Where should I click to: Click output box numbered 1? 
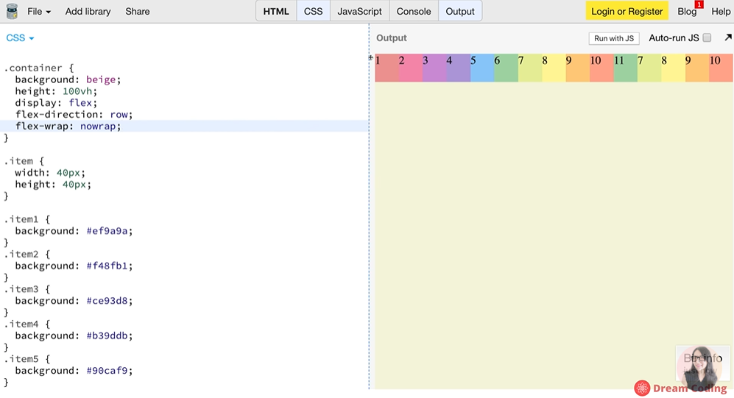(x=387, y=68)
